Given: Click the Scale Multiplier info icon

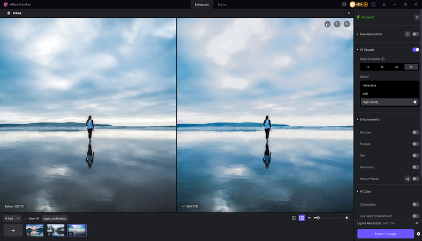Looking at the screenshot, I should pos(383,59).
